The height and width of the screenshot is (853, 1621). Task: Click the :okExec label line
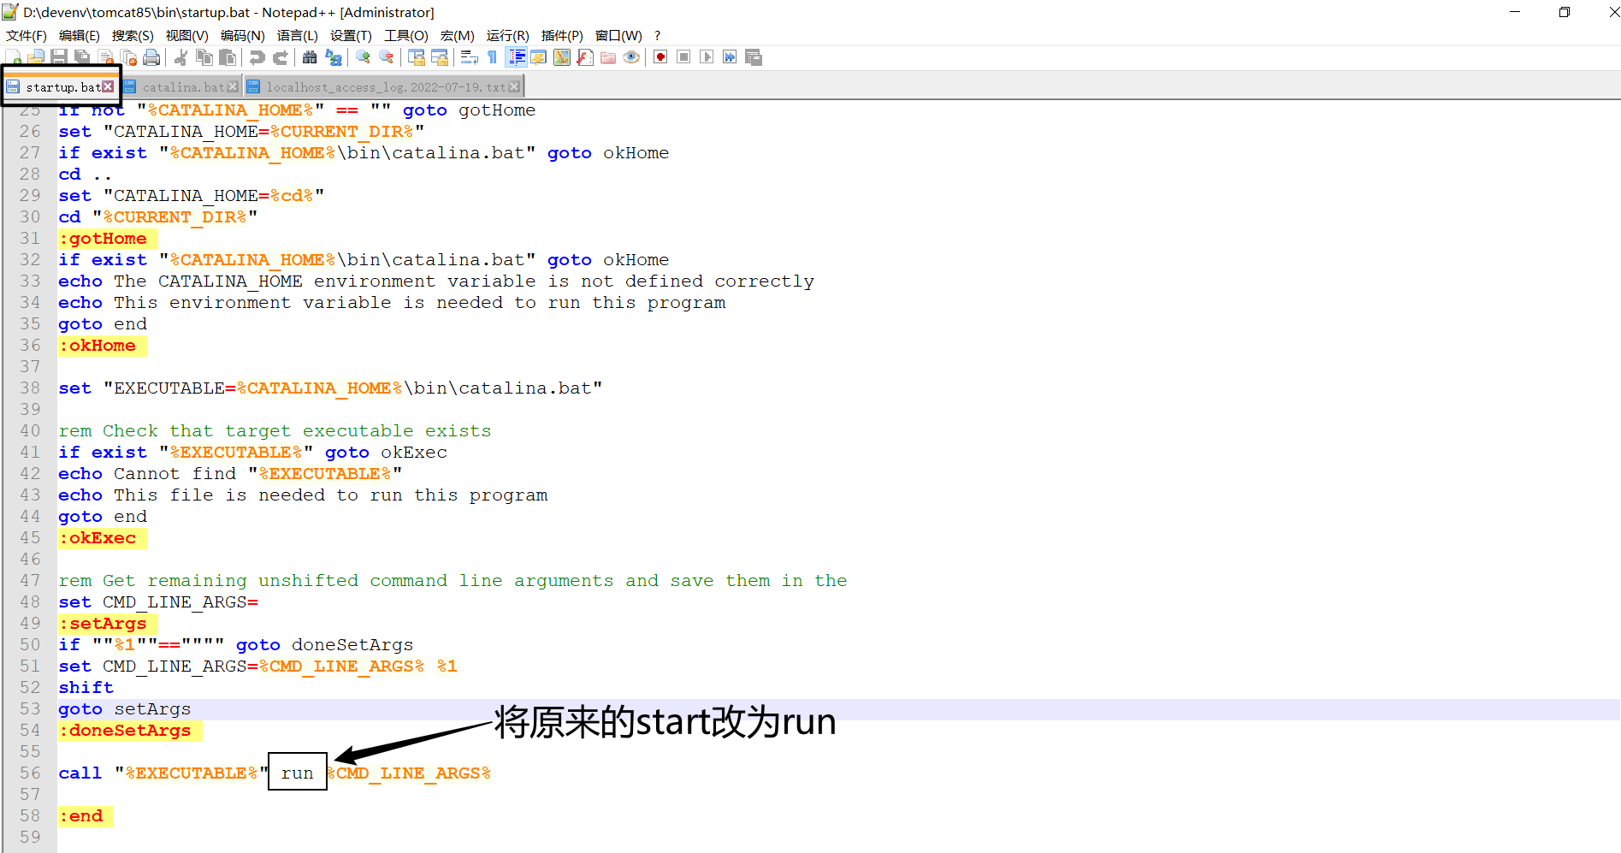click(98, 538)
